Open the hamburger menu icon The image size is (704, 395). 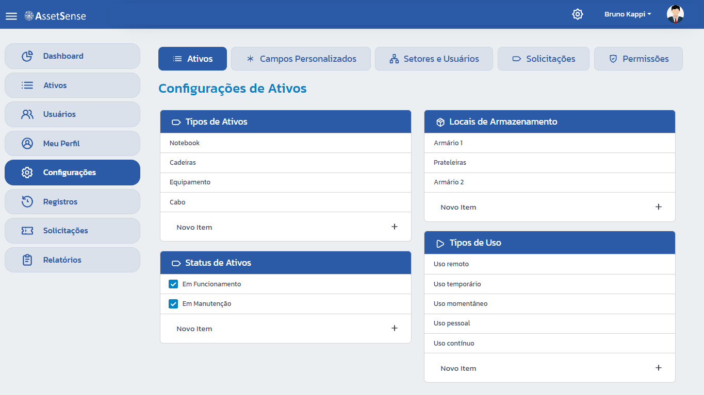tap(11, 16)
